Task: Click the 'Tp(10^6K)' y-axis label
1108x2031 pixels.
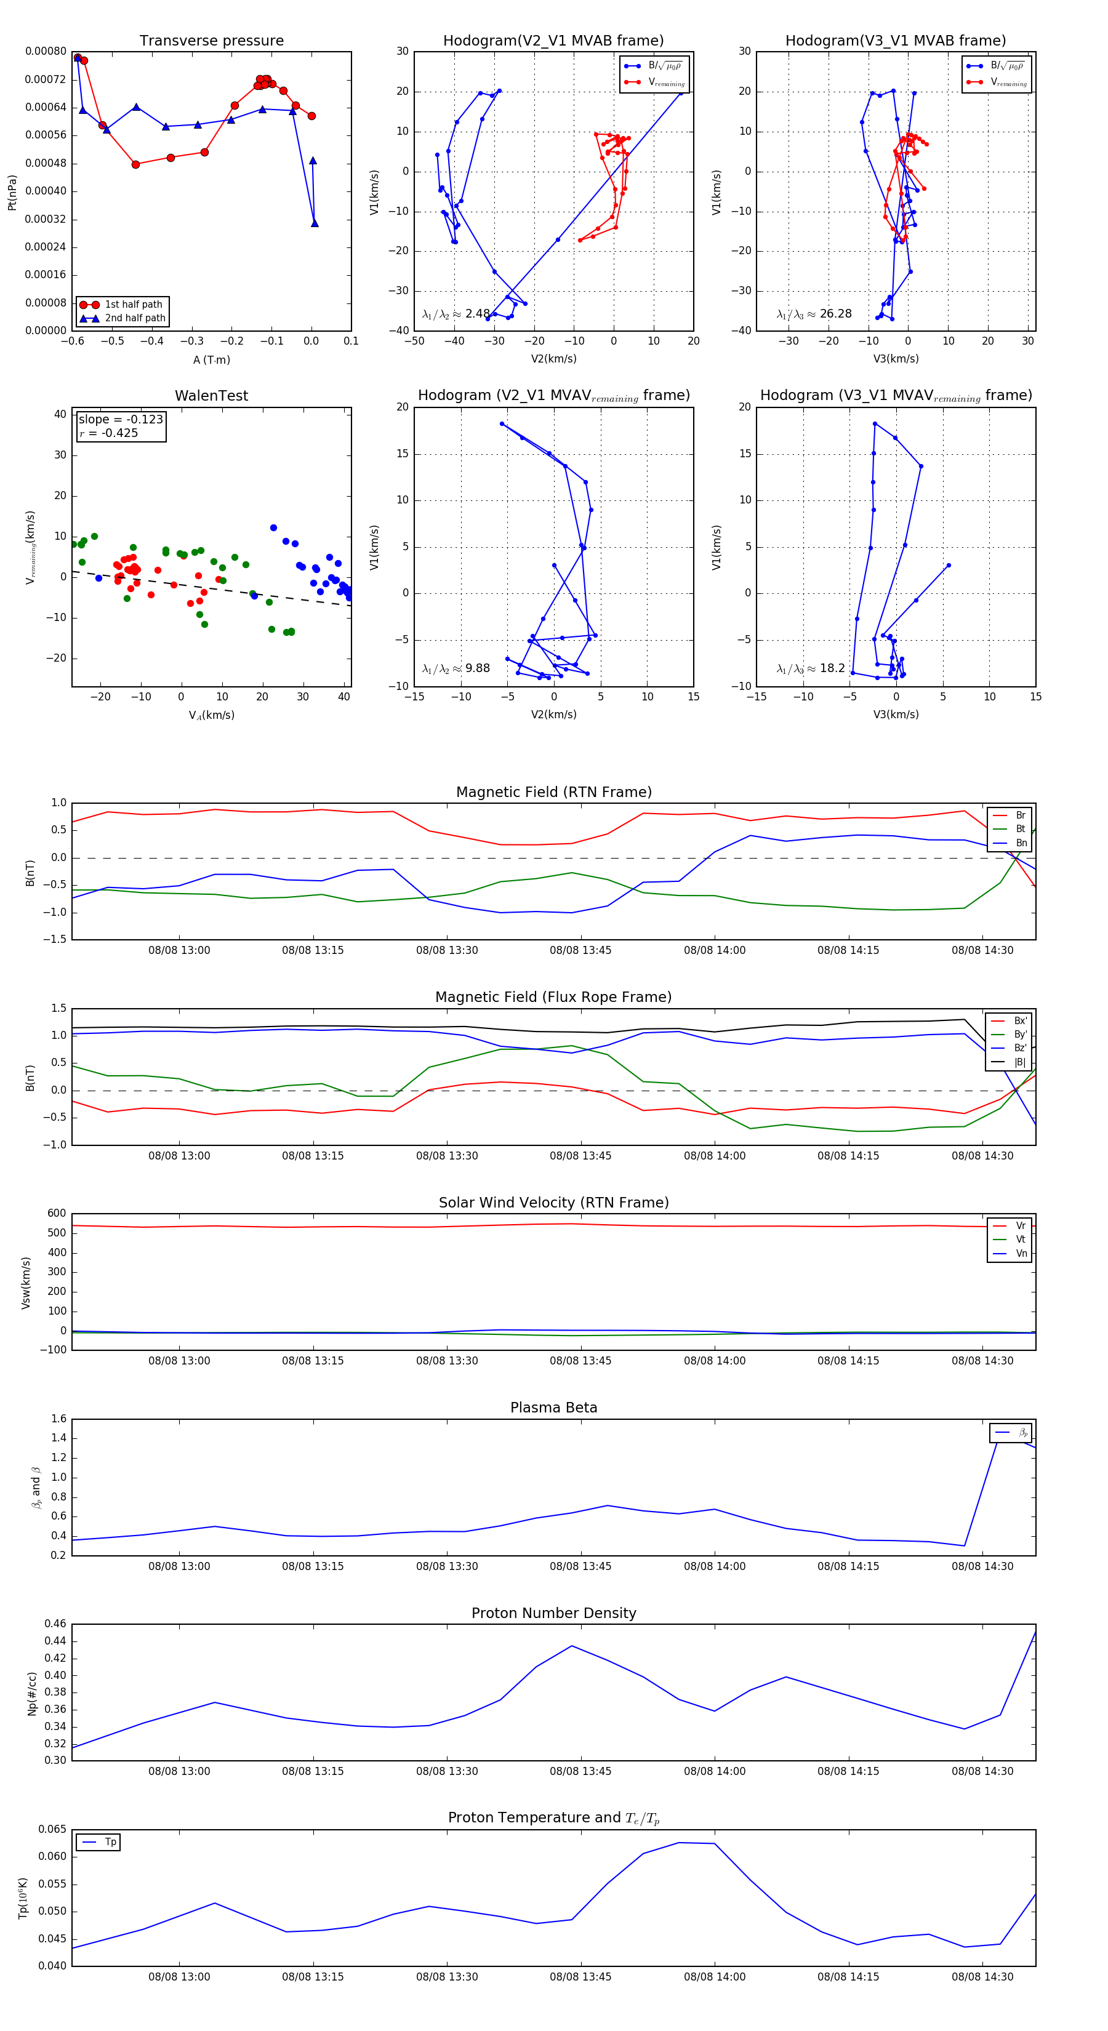Action: (x=23, y=1899)
